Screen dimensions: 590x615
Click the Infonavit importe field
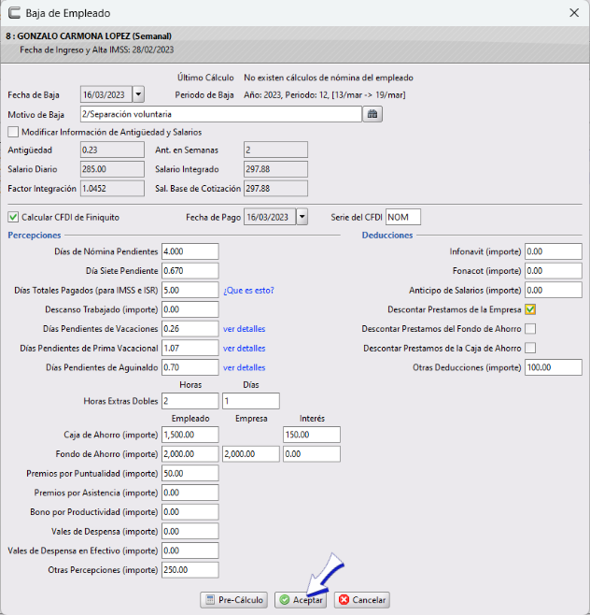pyautogui.click(x=554, y=251)
